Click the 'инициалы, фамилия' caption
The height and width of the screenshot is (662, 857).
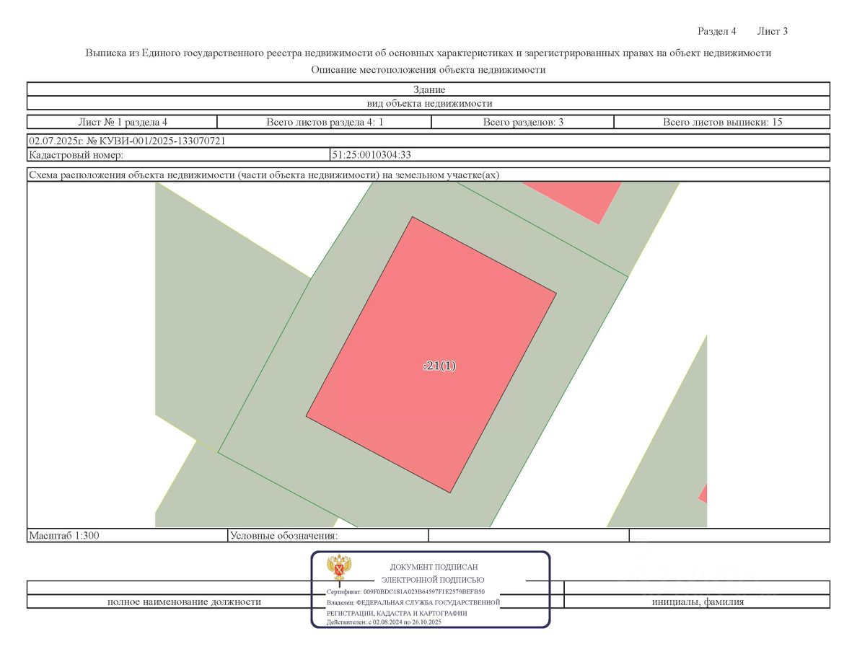[x=698, y=602]
